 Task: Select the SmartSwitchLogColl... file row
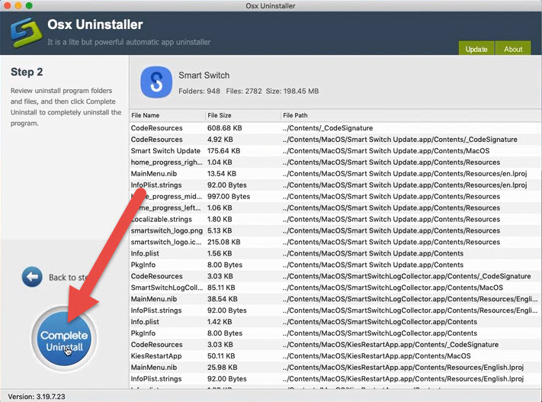335,288
